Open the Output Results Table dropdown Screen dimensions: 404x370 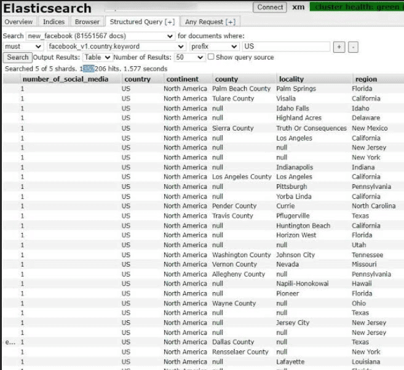[97, 57]
